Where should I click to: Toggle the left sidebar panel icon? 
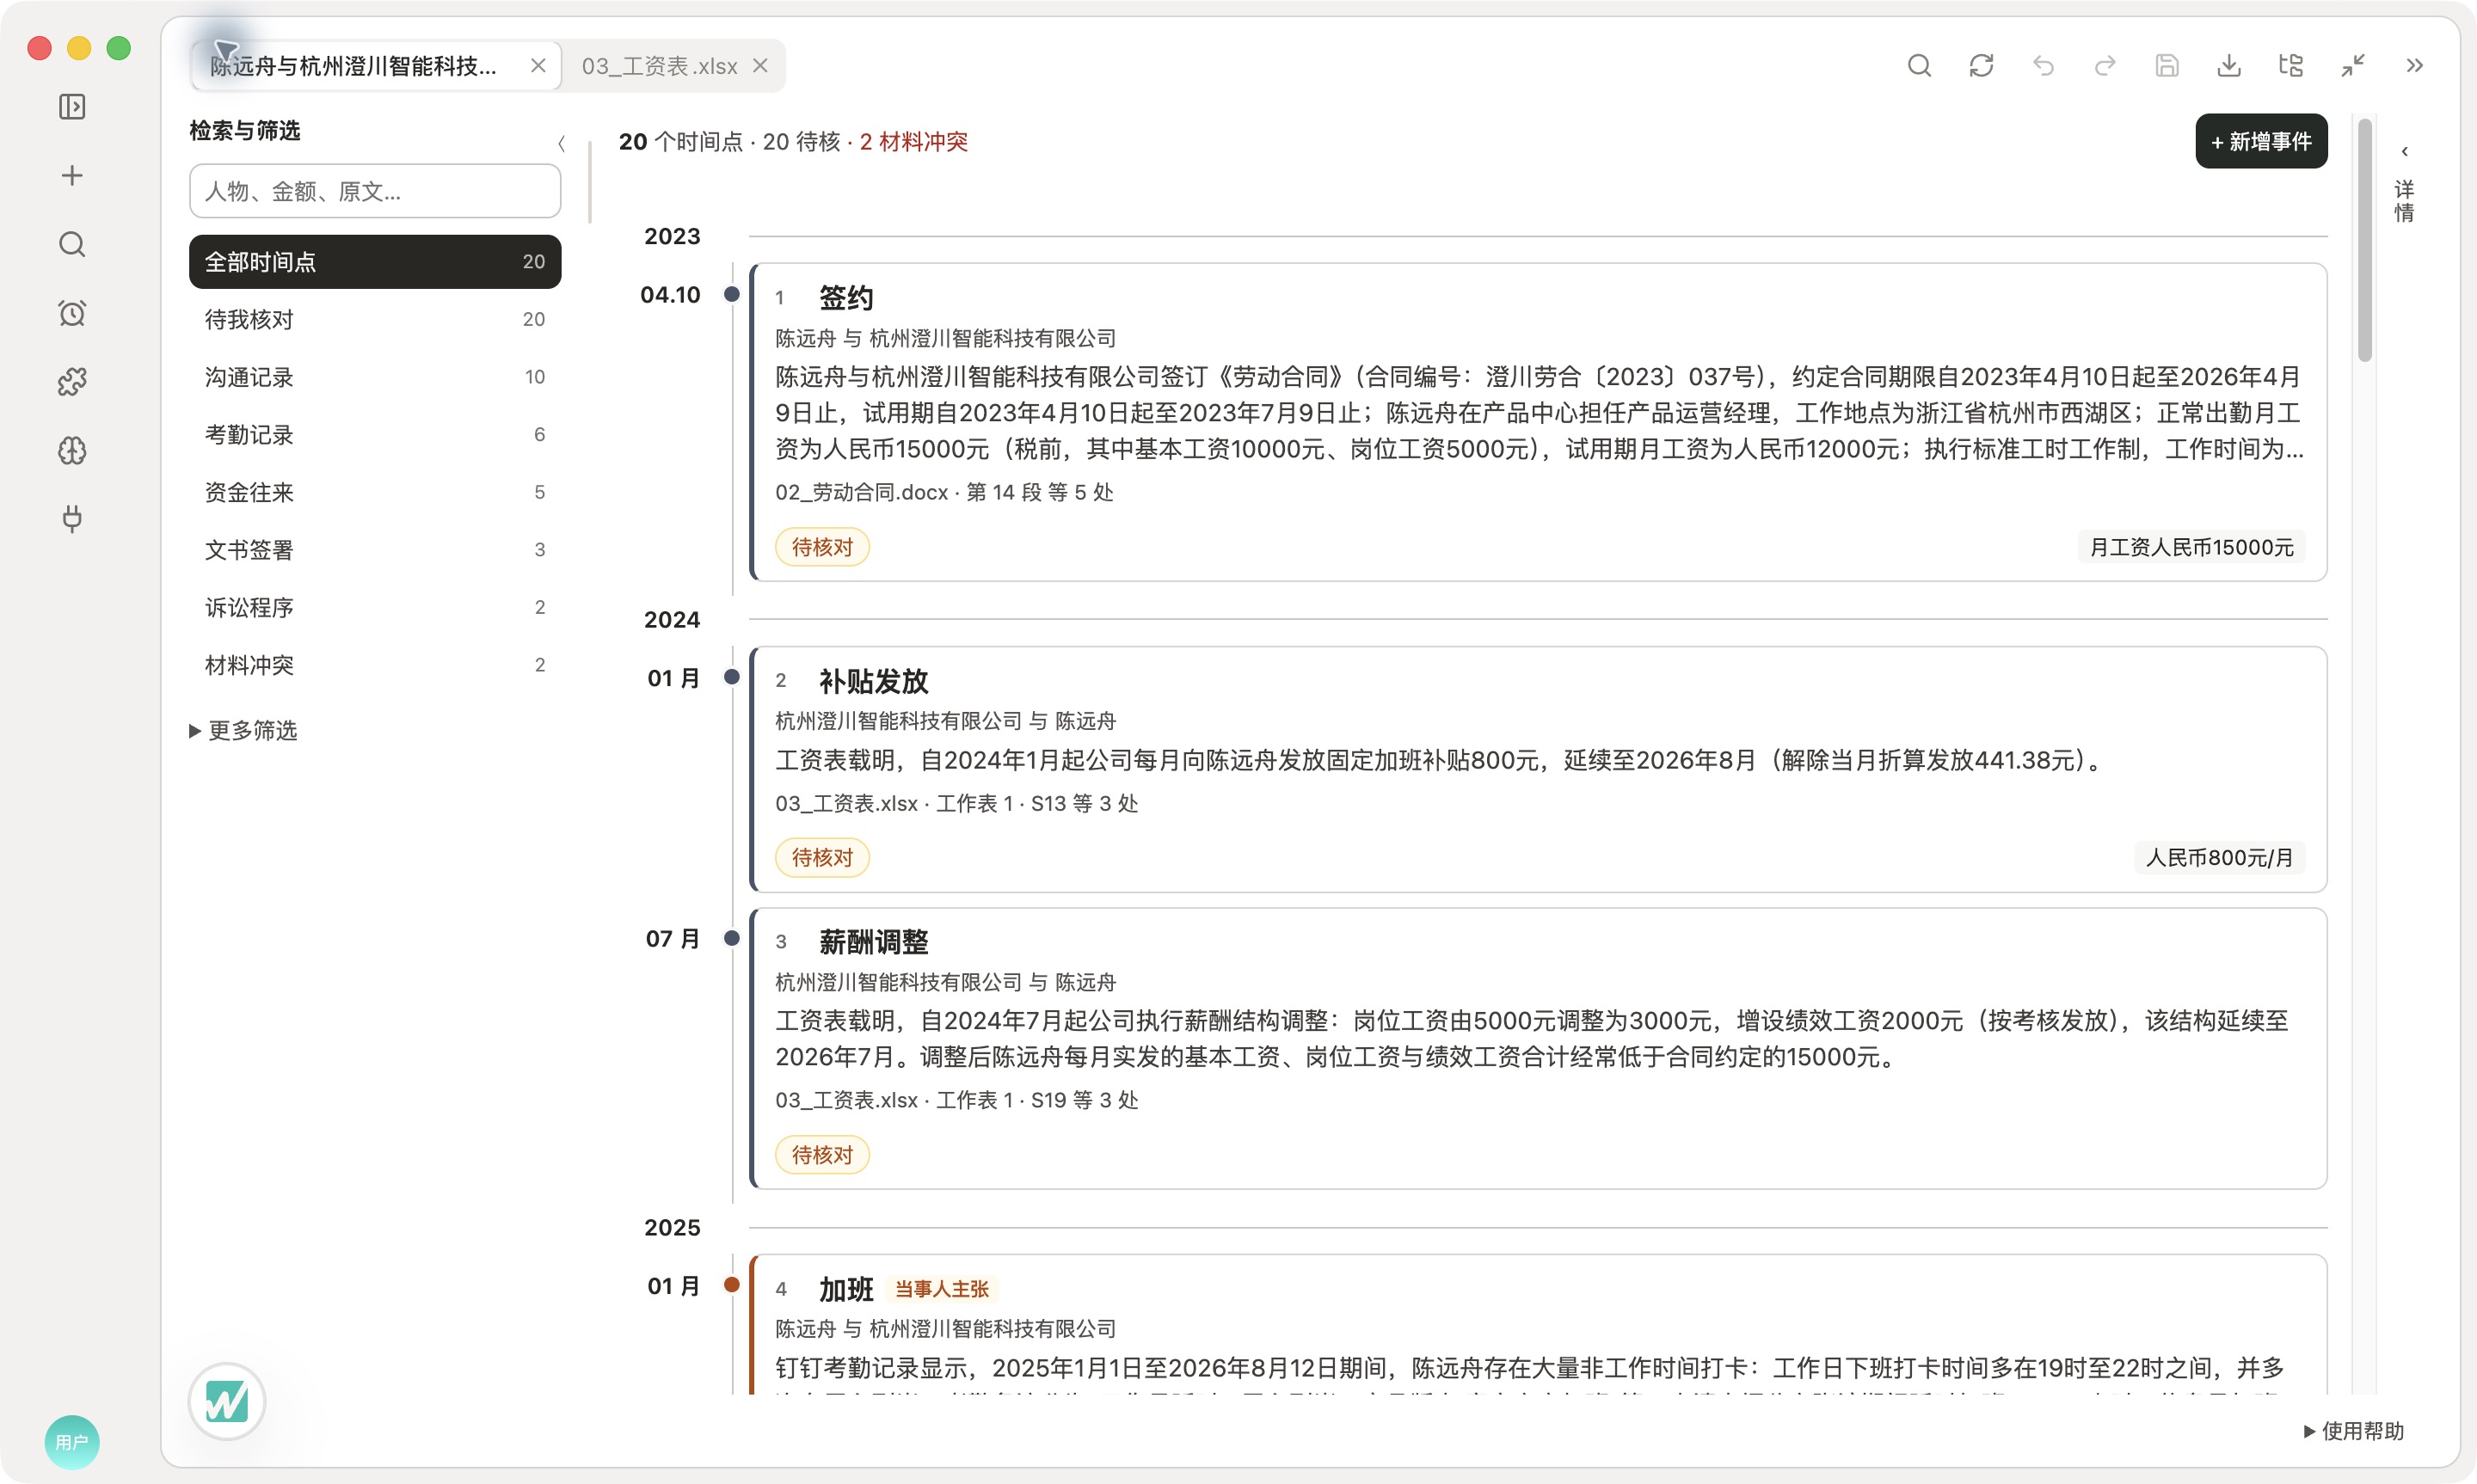72,107
